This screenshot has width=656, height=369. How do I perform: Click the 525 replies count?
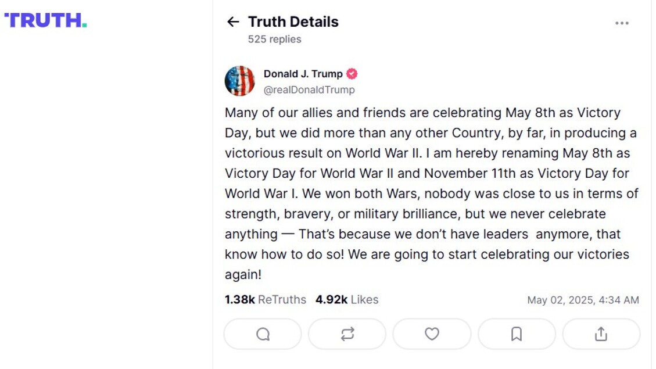[x=274, y=40]
